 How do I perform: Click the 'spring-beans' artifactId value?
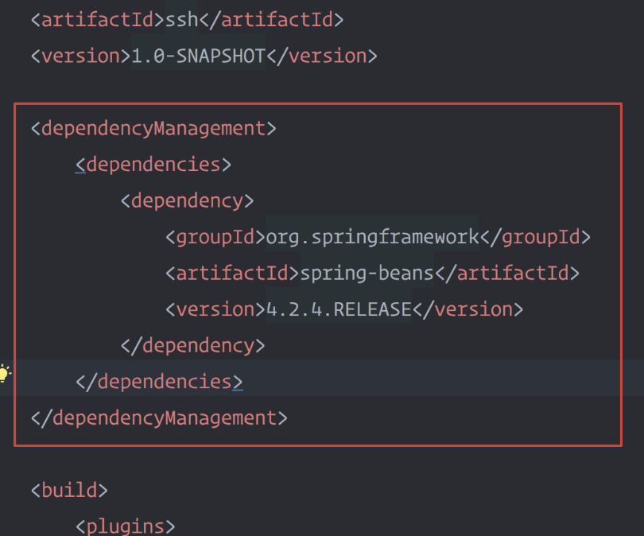click(x=367, y=273)
